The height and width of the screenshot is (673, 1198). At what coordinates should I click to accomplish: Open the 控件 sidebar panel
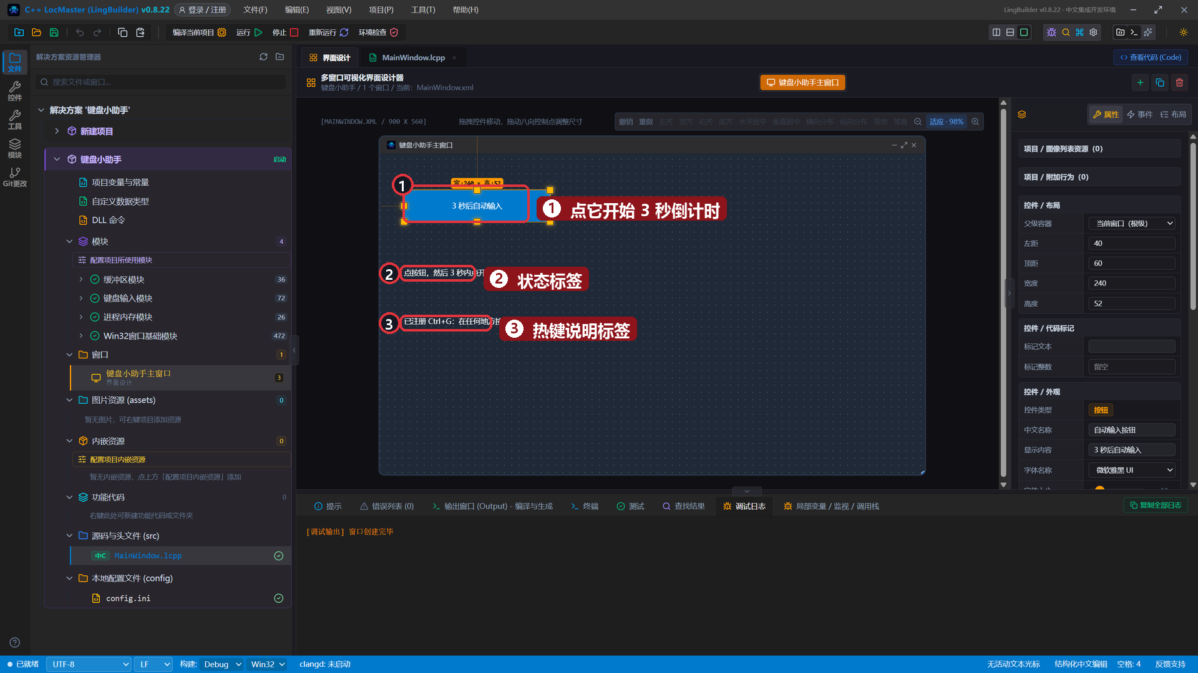[x=15, y=91]
